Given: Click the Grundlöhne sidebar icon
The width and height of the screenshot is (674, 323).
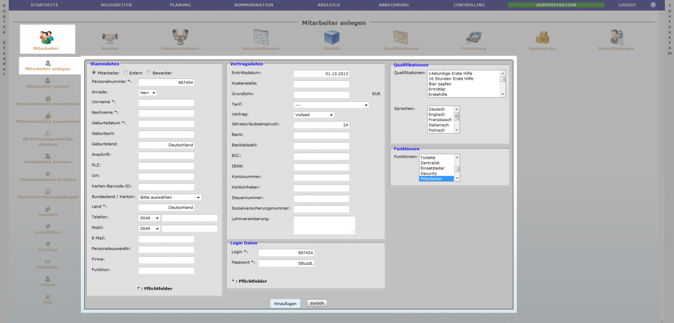Looking at the screenshot, I should (x=48, y=226).
